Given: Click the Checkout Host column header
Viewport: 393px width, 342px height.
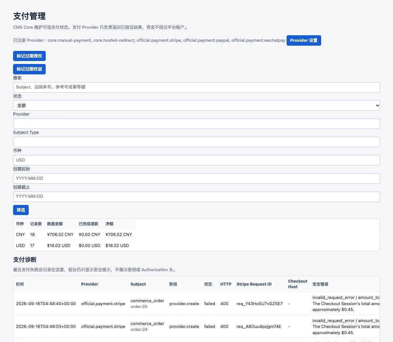Looking at the screenshot, I should point(298,284).
